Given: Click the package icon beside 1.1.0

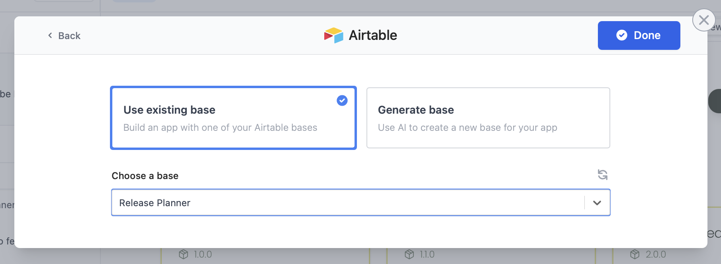Looking at the screenshot, I should coord(409,254).
